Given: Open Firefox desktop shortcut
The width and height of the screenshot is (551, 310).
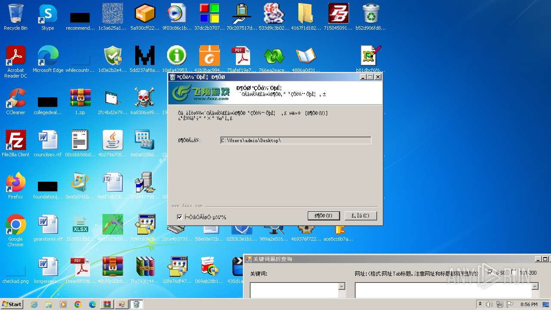Looking at the screenshot, I should point(15,186).
